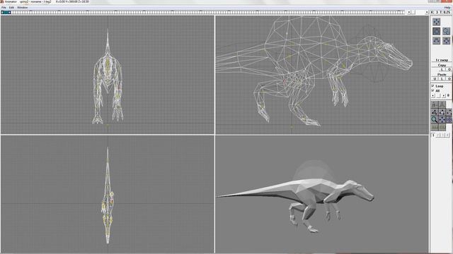Select the pan arrows tool beside zoom
This screenshot has width=453, height=254.
442,119
